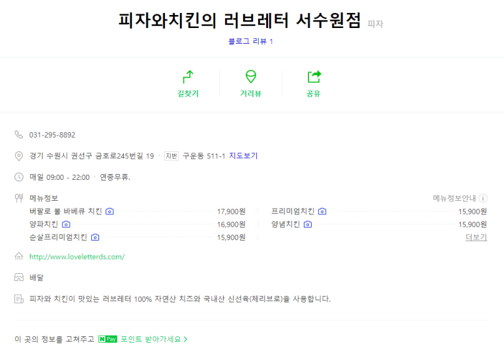Click the 메뉴정보안내 text
This screenshot has height=352, width=504.
point(454,198)
